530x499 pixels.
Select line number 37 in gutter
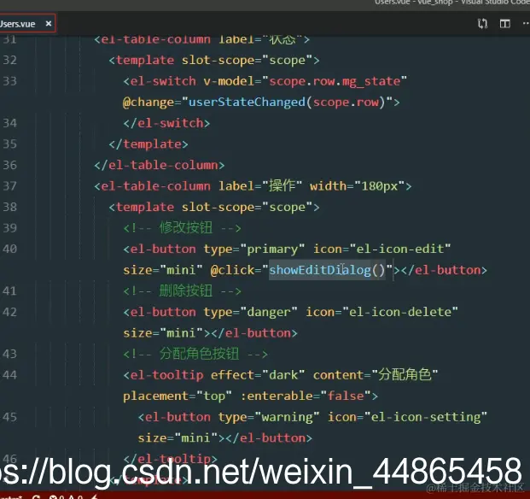coord(9,186)
